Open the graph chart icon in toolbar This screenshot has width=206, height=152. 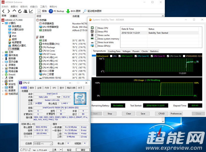31,11
